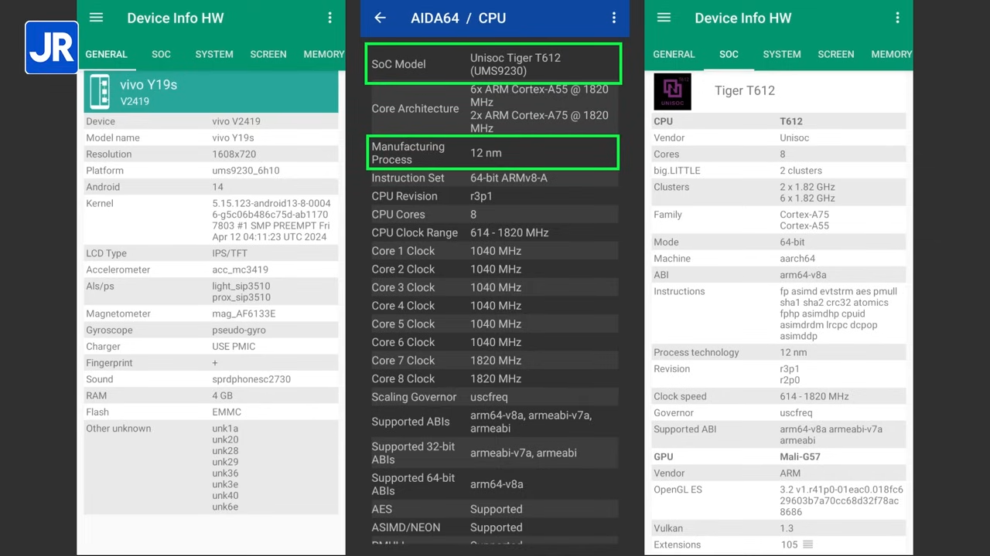This screenshot has height=556, width=990.
Task: Open three-dot overflow menu in right Device Info HW
Action: 897,18
